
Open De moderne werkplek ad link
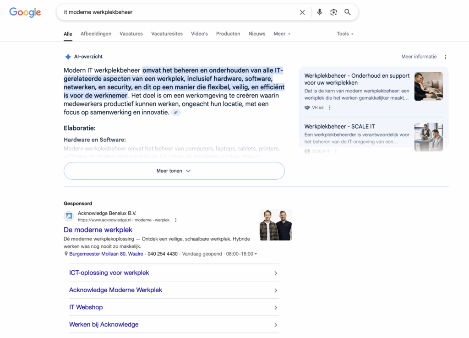(98, 230)
